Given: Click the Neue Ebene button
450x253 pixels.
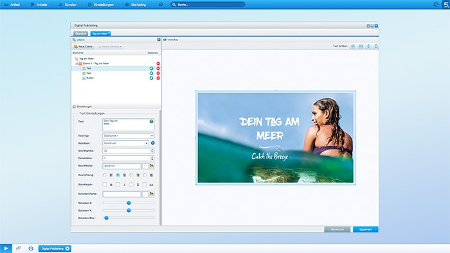Looking at the screenshot, I should pos(84,46).
